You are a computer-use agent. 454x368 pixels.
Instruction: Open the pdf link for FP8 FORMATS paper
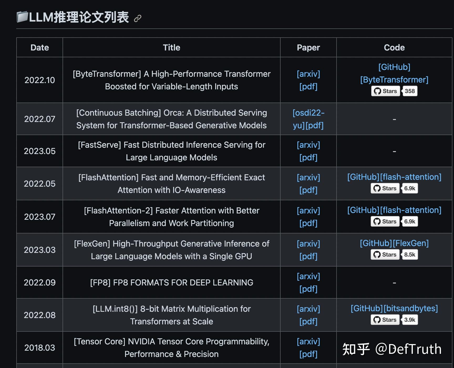[x=309, y=289]
